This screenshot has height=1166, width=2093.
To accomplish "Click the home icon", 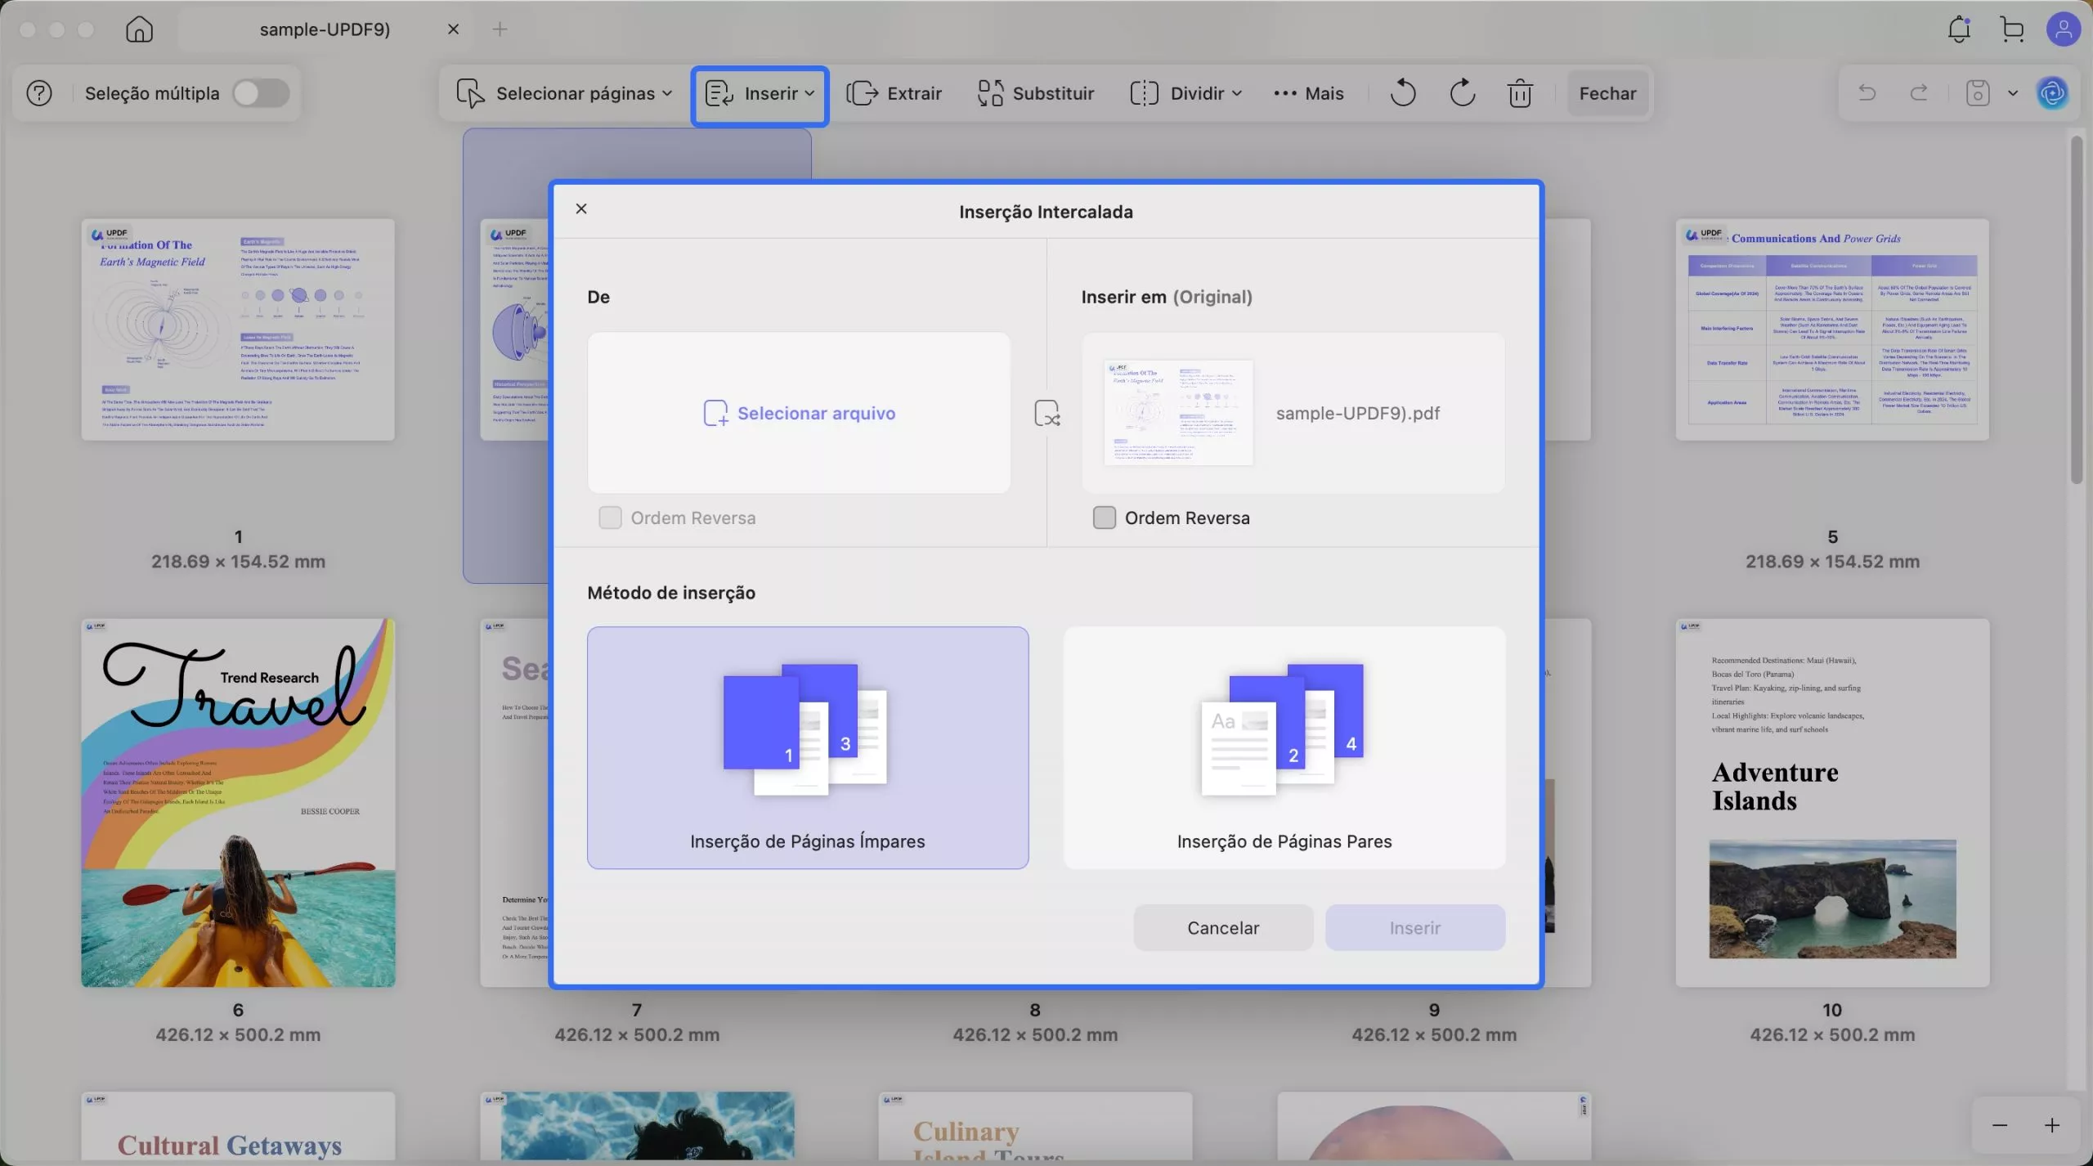I will coord(139,29).
